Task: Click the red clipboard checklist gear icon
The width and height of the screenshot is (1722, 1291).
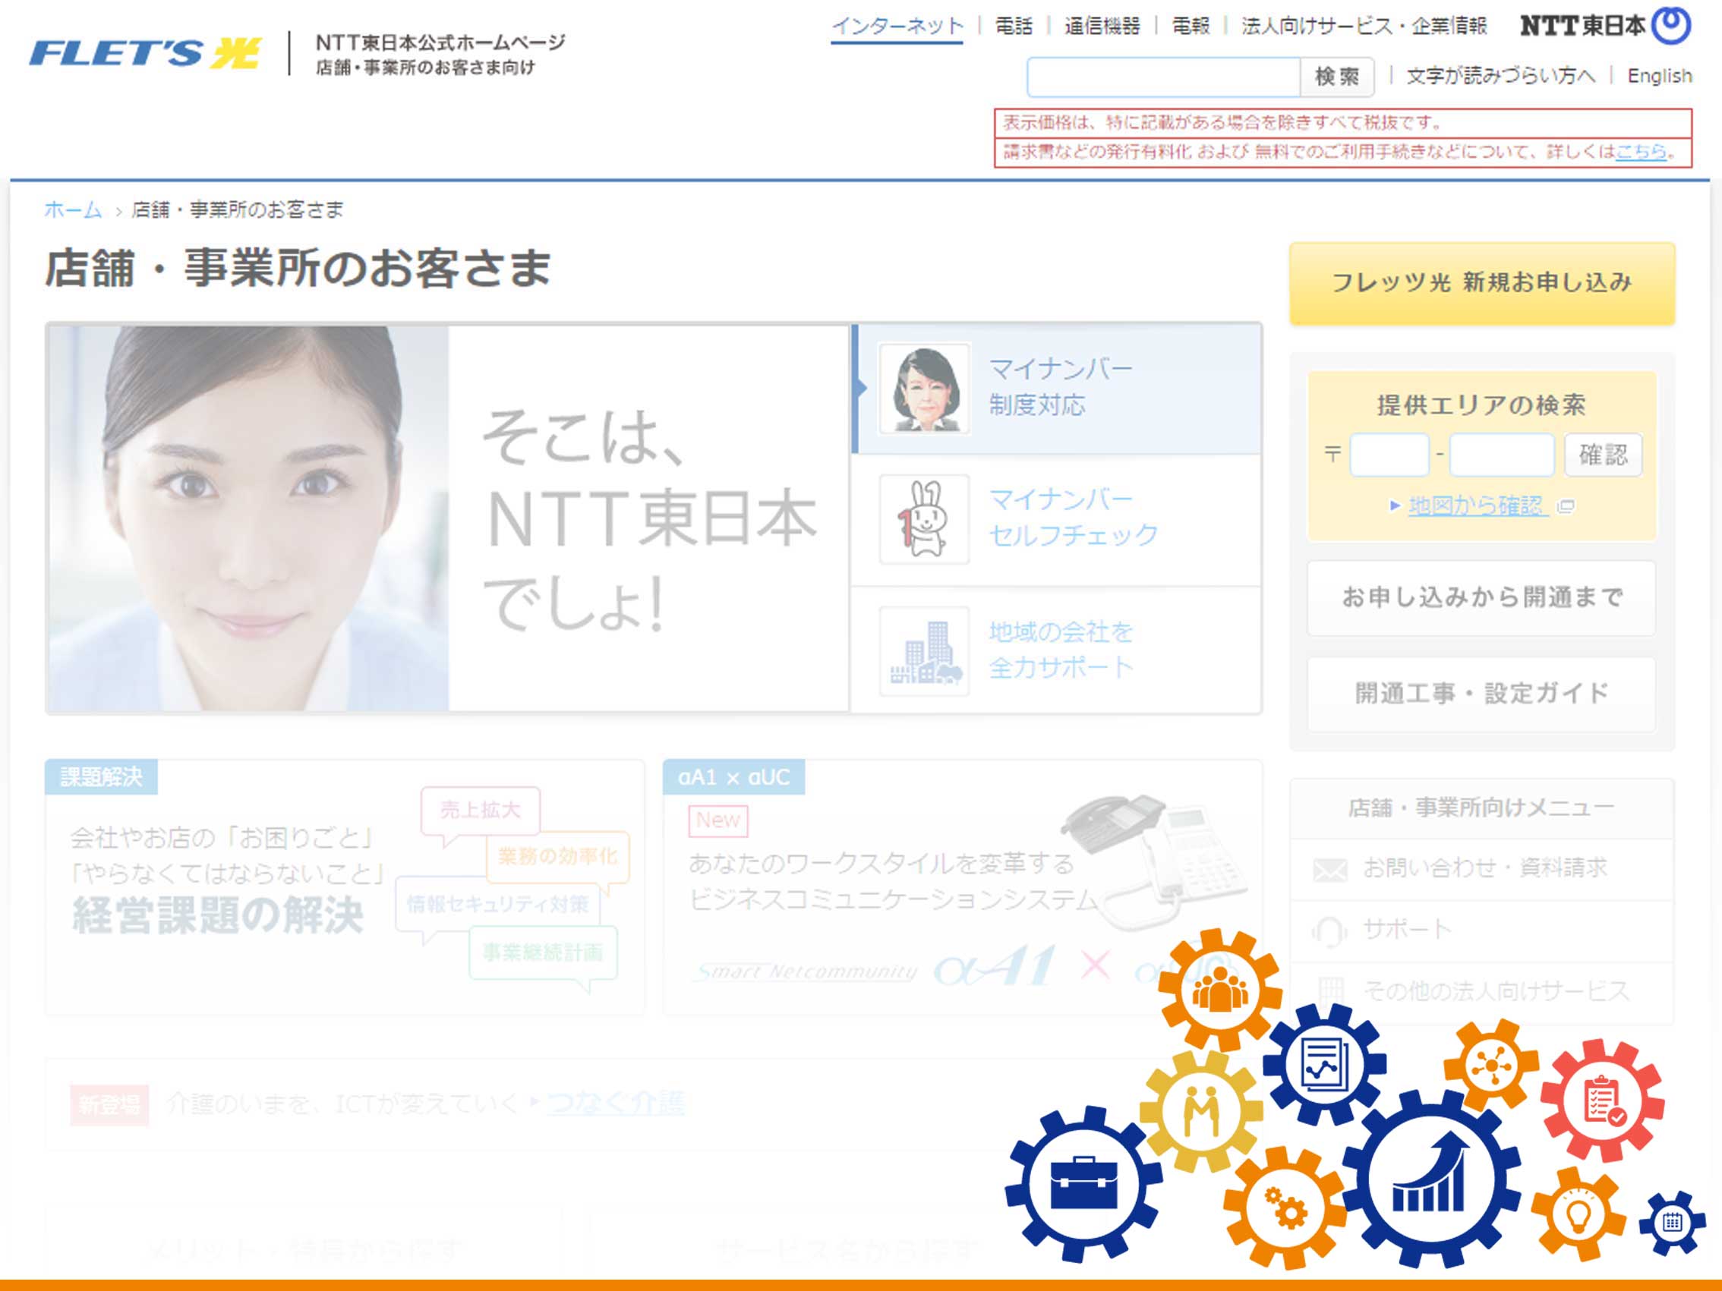Action: click(x=1602, y=1100)
